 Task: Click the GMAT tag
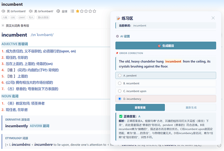(x=22, y=18)
